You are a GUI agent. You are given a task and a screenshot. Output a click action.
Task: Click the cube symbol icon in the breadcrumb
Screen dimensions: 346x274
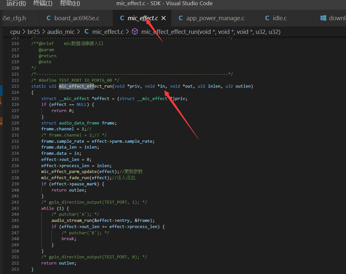click(135, 32)
